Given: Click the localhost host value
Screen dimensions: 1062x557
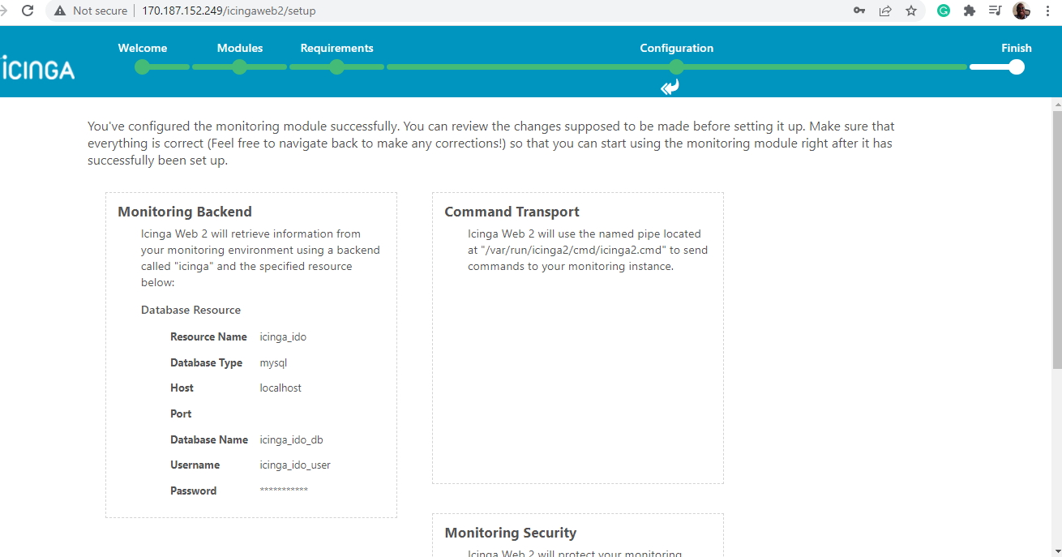Looking at the screenshot, I should point(280,388).
